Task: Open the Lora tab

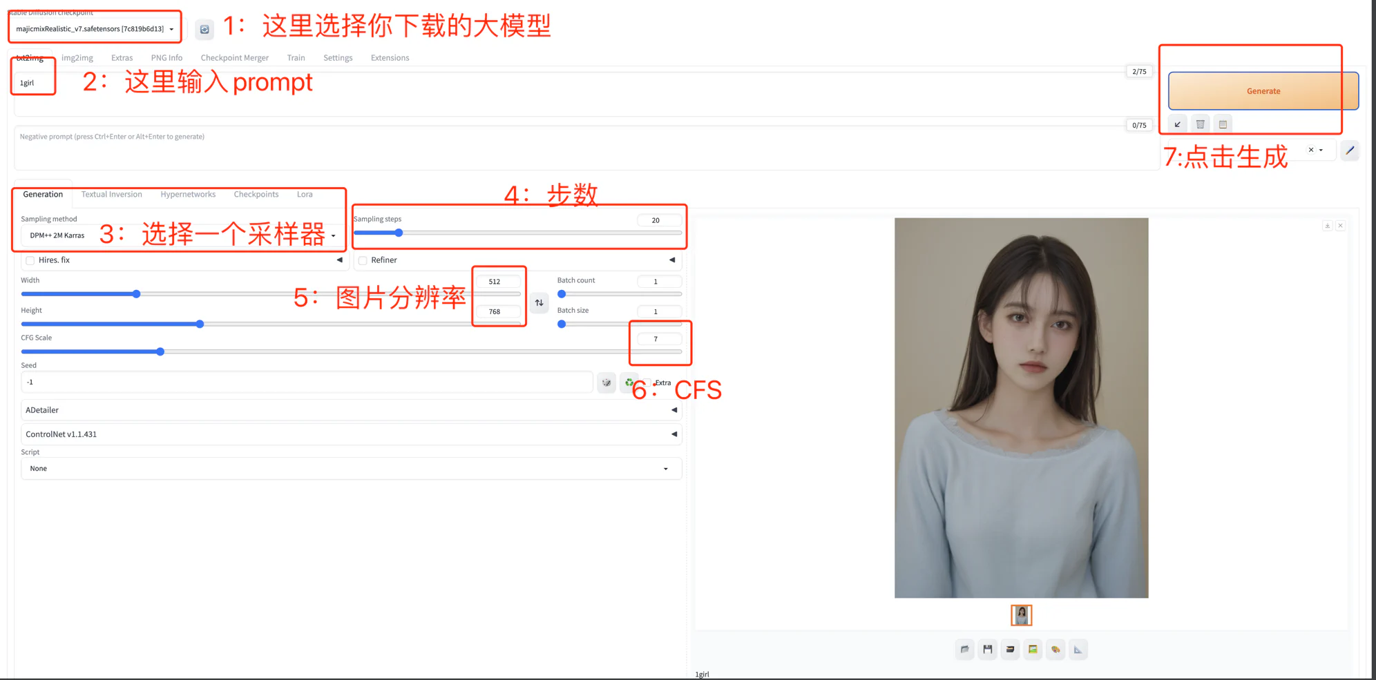Action: (305, 195)
